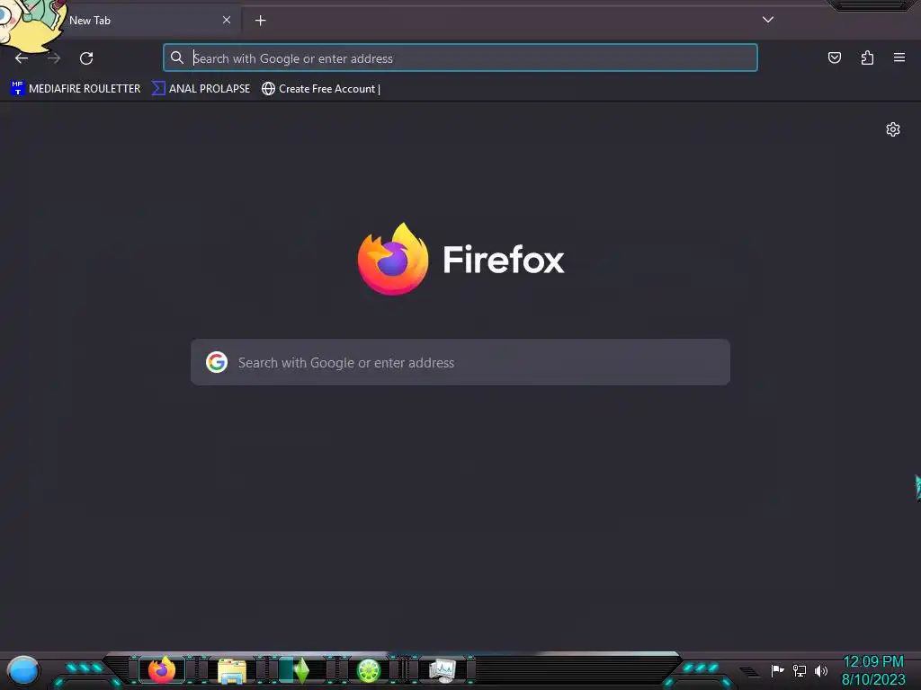Click the forward navigation arrow
921x690 pixels.
(54, 58)
